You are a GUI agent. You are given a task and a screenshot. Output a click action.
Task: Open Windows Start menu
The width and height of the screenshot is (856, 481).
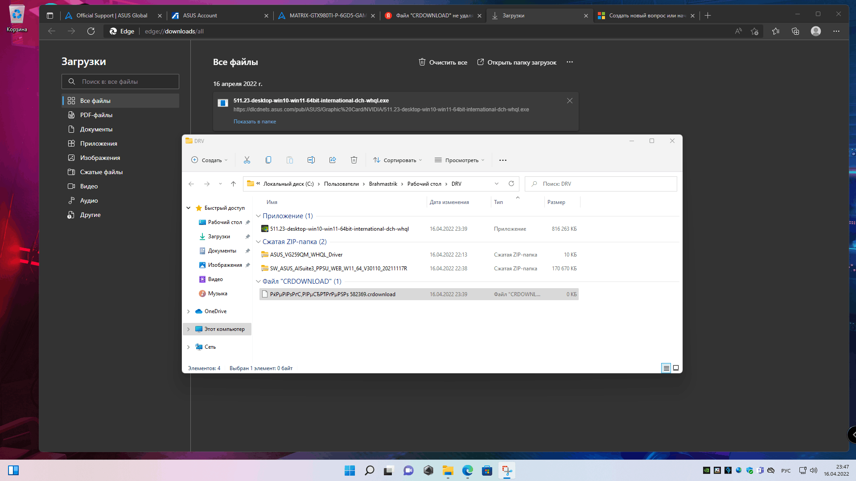pos(350,470)
